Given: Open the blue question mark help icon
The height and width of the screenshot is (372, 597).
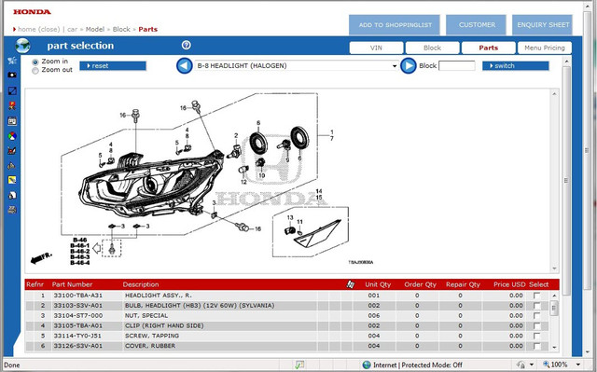Looking at the screenshot, I should coord(187,46).
